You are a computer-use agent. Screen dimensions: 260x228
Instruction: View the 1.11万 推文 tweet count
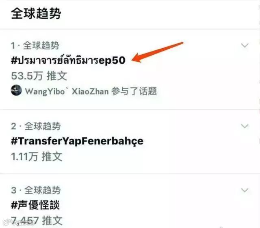pyautogui.click(x=37, y=157)
